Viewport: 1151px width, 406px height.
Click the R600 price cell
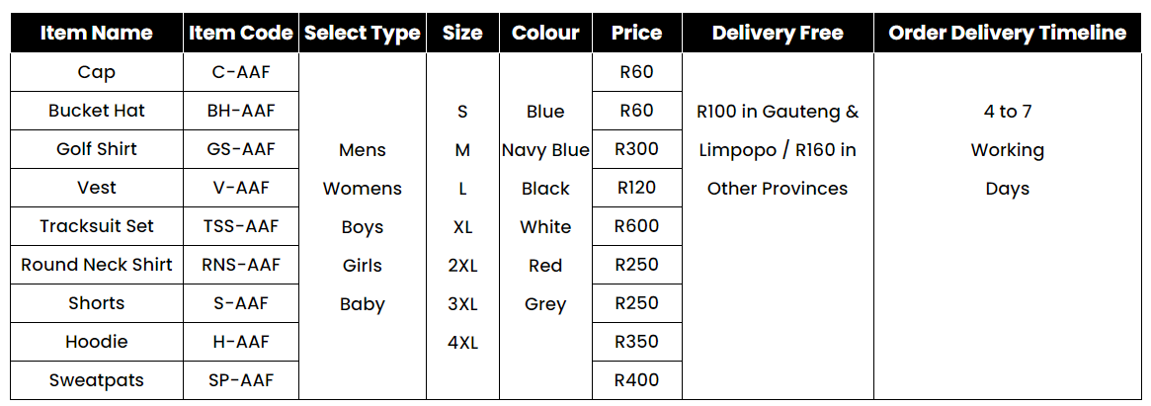636,226
